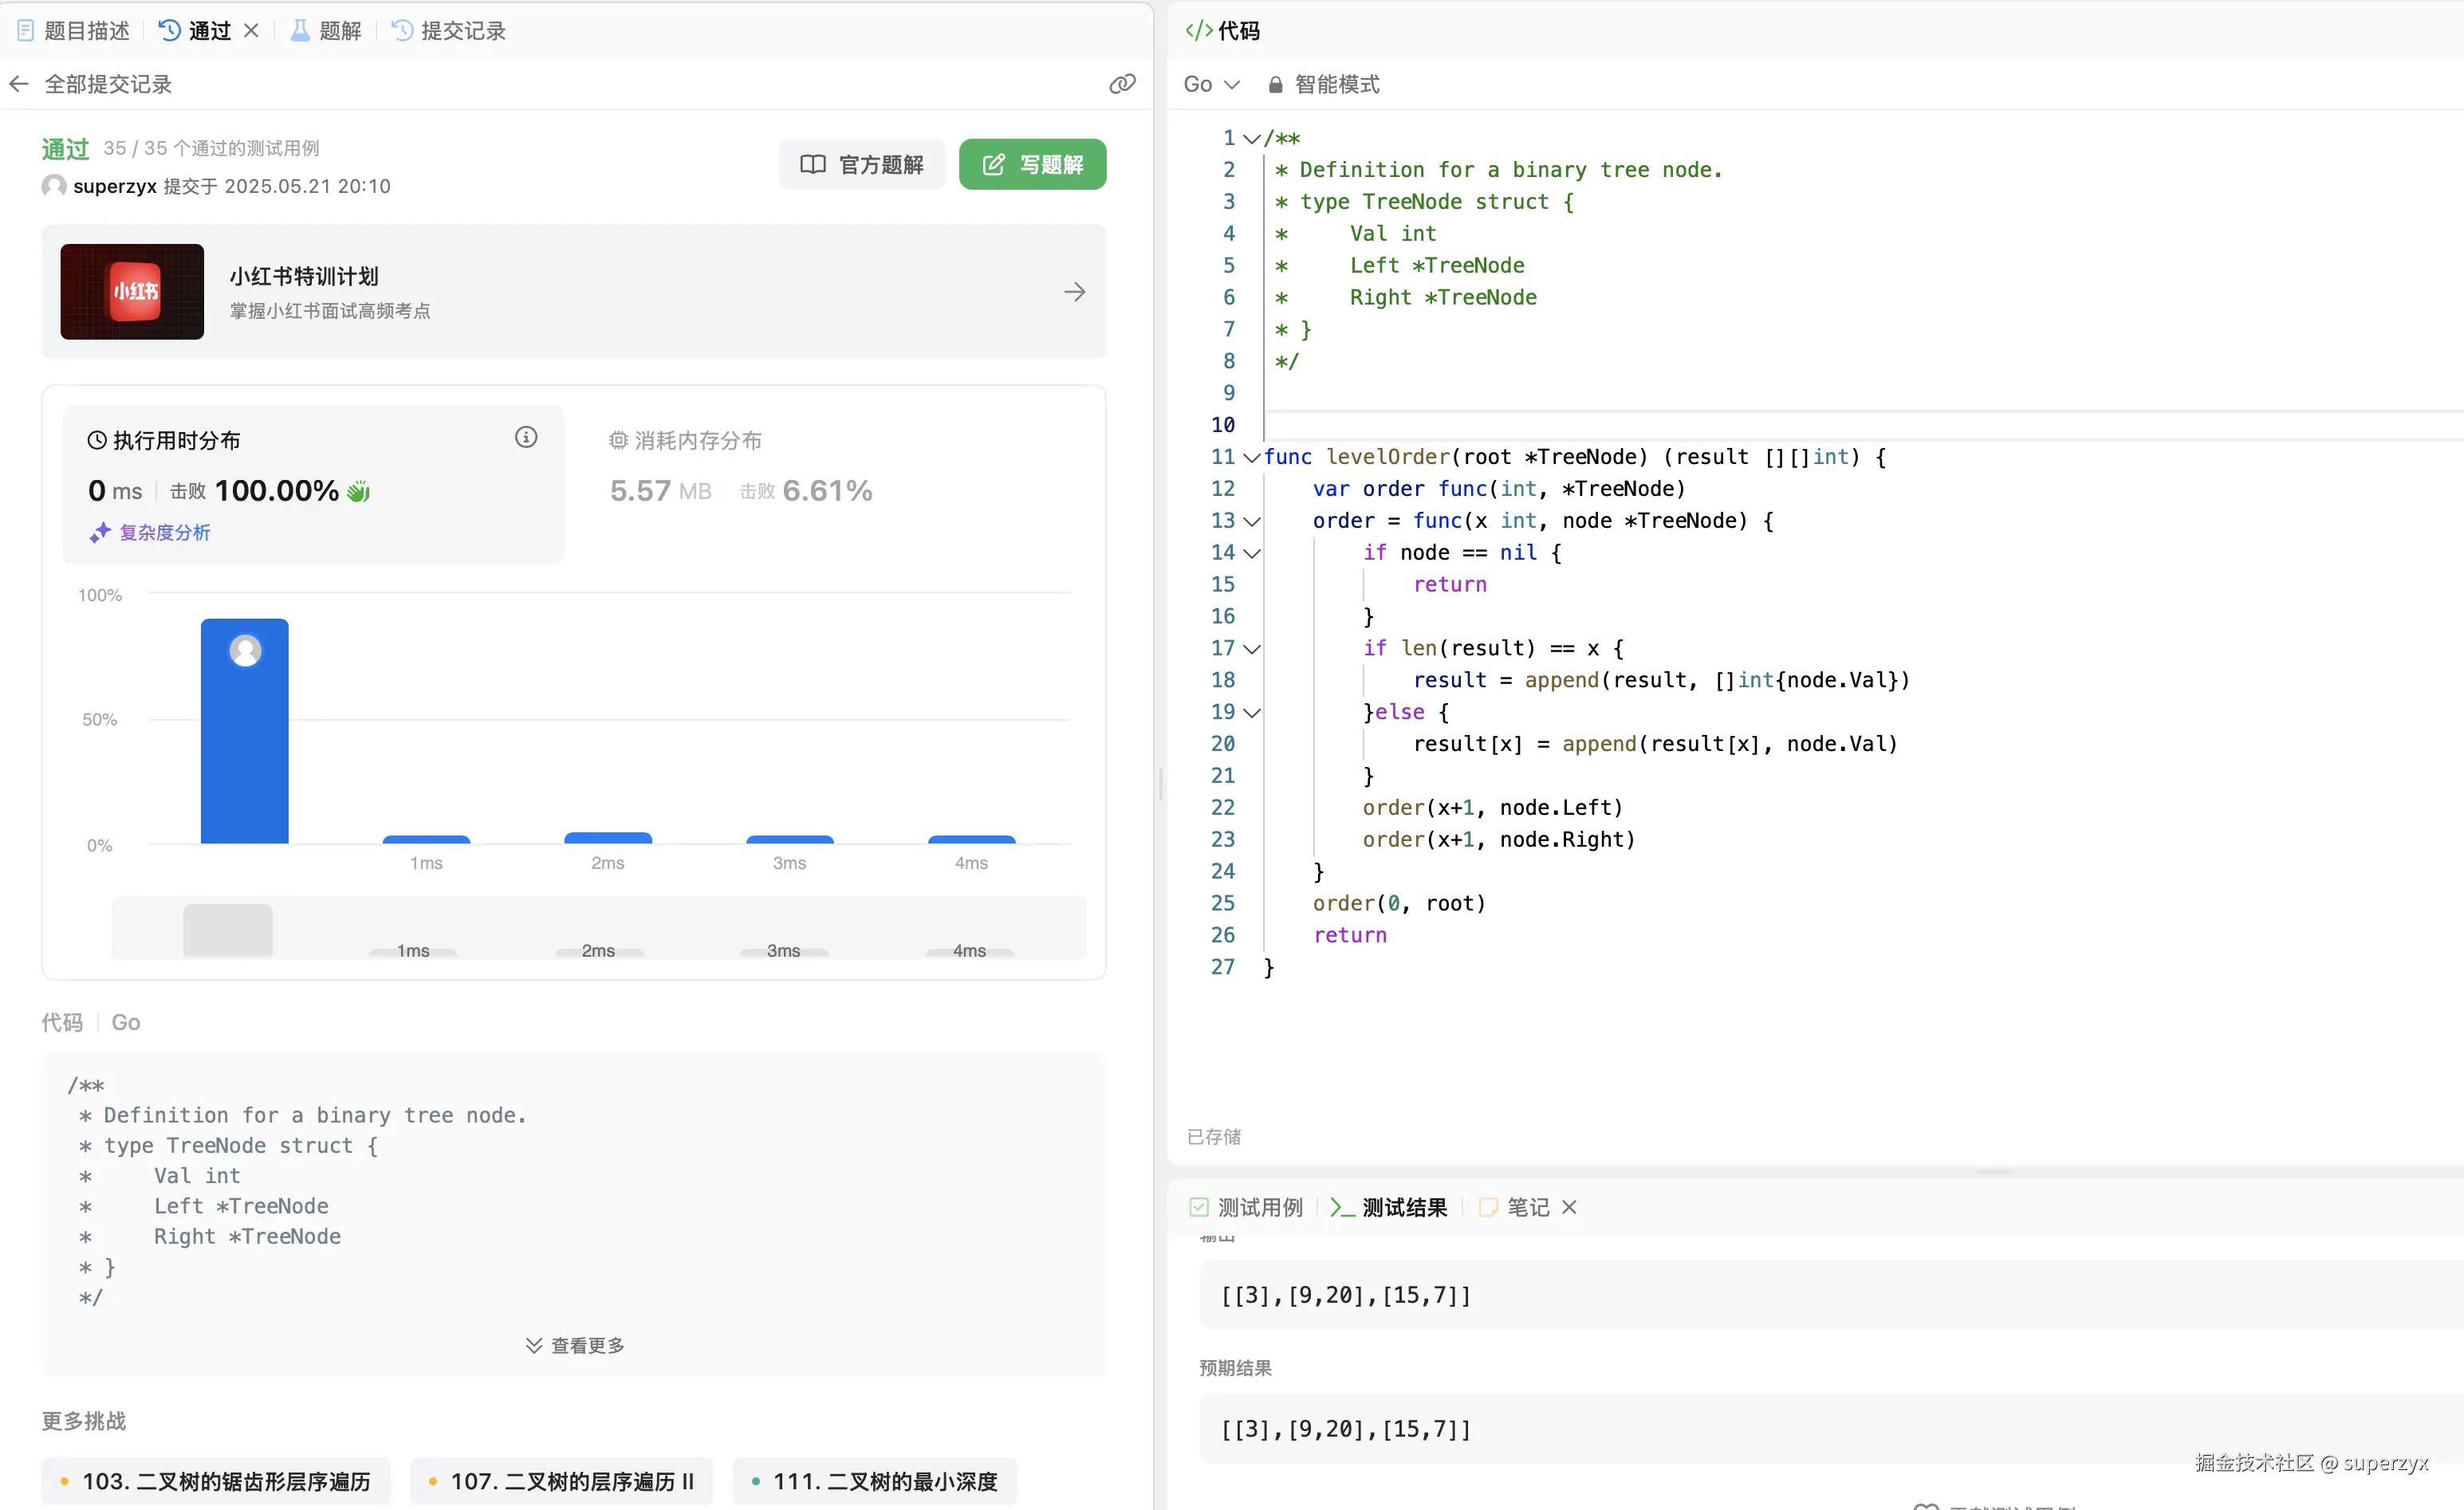Collapse the comment block at line 1
Screen dimensions: 2464x1510
click(1252, 139)
